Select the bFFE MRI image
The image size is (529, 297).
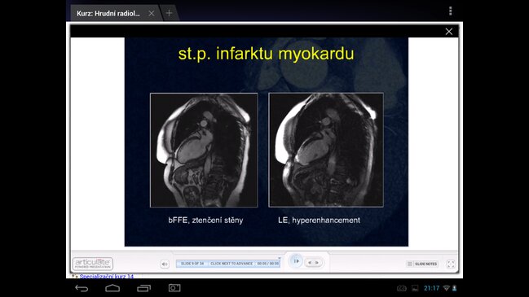[204, 151]
